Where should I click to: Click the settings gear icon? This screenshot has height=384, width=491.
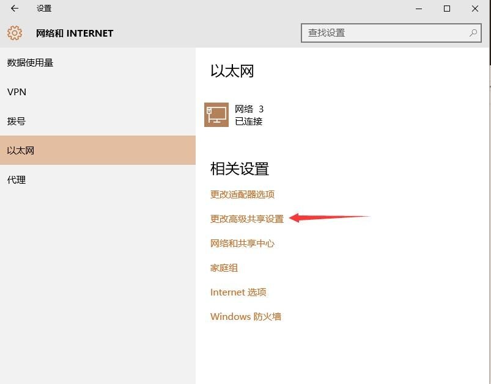click(x=15, y=33)
